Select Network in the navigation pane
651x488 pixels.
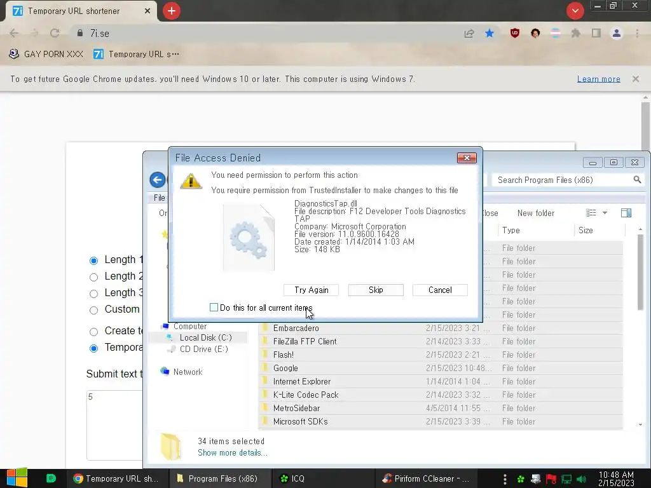coord(188,372)
